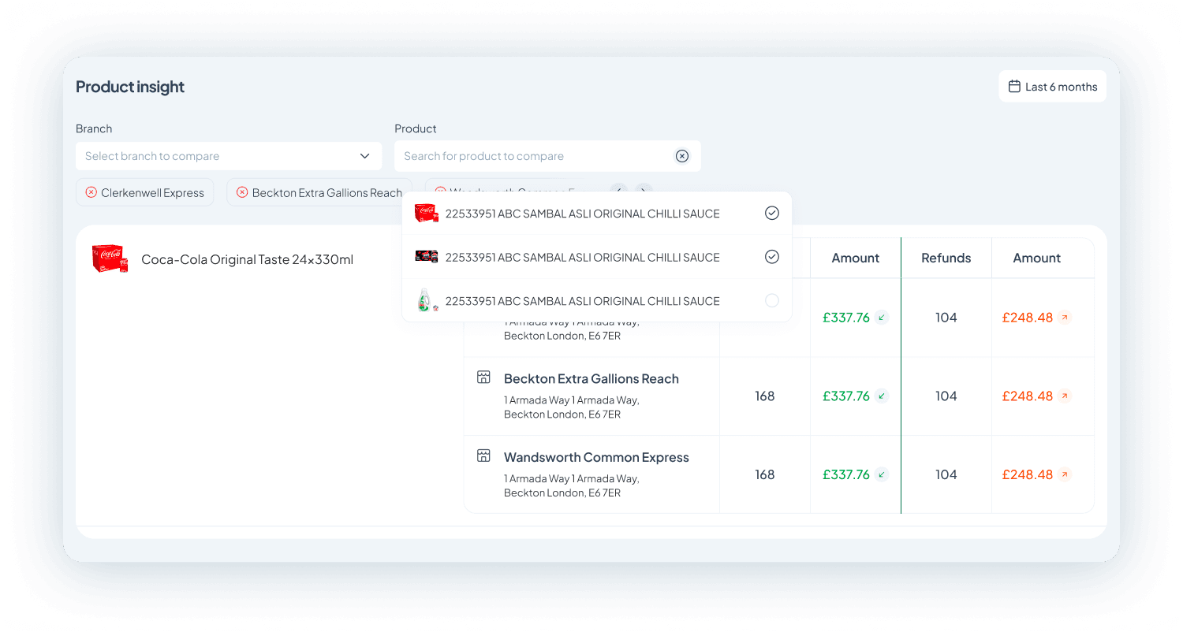Click the Clerkenwell Express chip label
The width and height of the screenshot is (1183, 632).
pyautogui.click(x=152, y=193)
